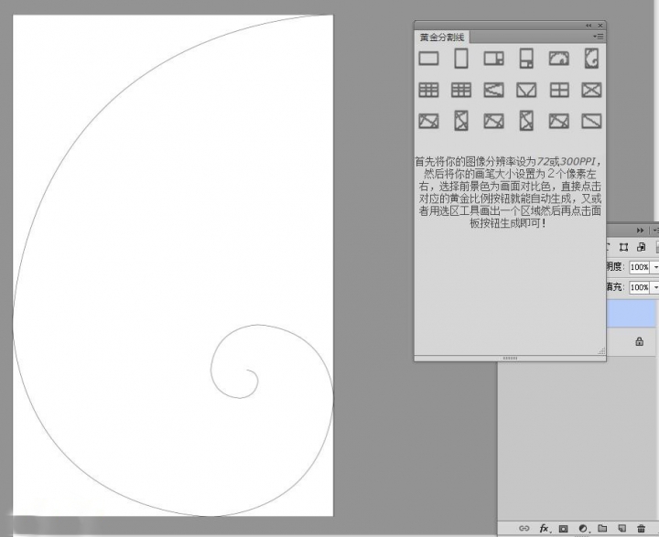Click the link layers chain icon

tap(524, 528)
